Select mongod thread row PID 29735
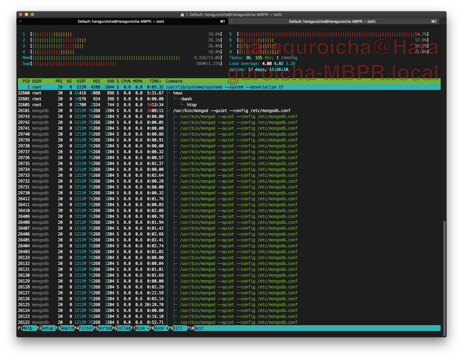Screen dimensions: 463x359 [229, 163]
